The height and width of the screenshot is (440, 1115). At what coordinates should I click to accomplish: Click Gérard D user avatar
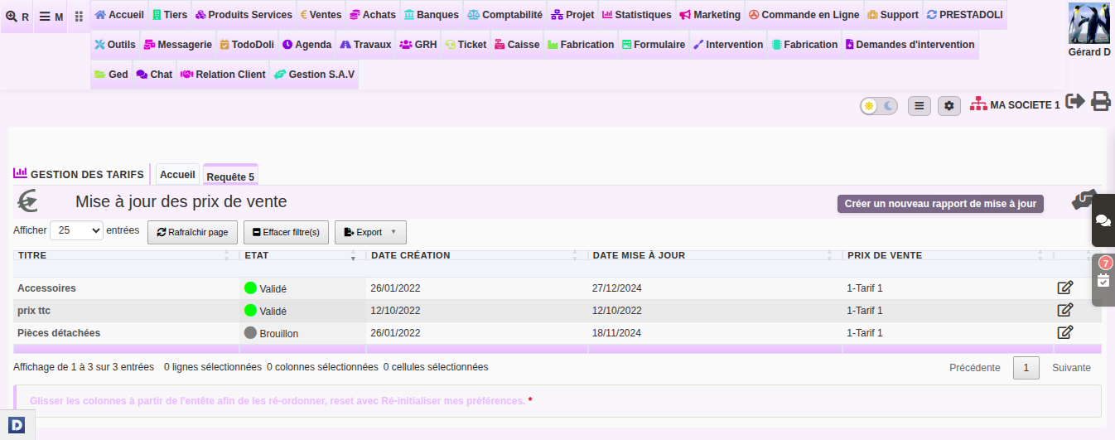pyautogui.click(x=1089, y=23)
